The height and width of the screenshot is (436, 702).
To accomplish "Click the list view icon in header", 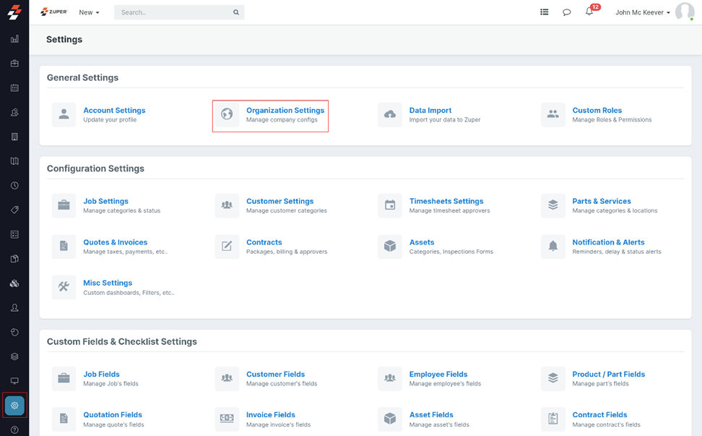I will (545, 12).
